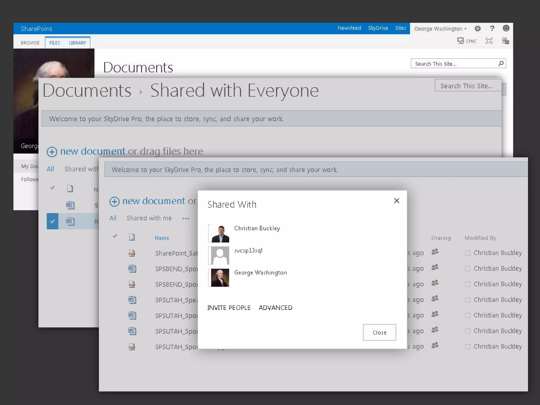The width and height of the screenshot is (540, 405).
Task: Switch to the LIBRARY ribbon tab
Action: point(77,43)
